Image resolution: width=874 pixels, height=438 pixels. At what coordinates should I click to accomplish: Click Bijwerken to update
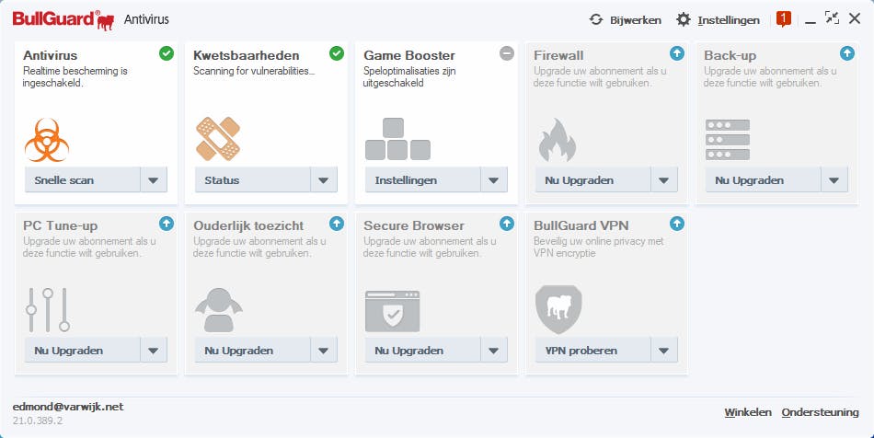click(626, 19)
